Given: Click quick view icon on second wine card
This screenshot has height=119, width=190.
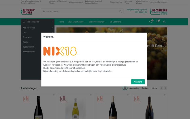Looking at the screenshot, I should [x=91, y=95].
